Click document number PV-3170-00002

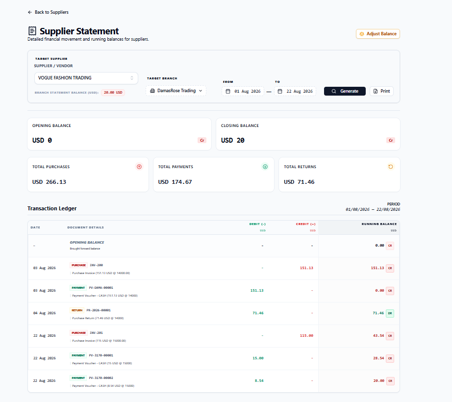(101, 378)
